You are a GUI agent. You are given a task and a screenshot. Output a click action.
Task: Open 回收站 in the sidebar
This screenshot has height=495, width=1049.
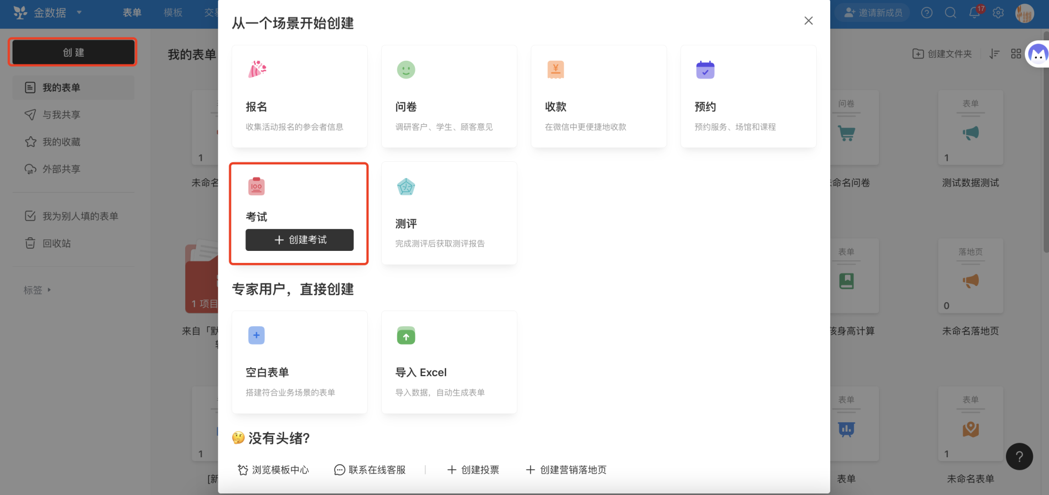[x=57, y=244]
